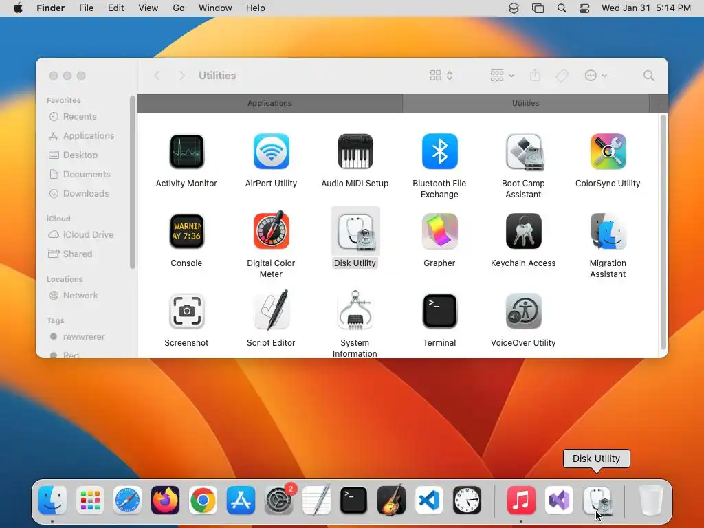Launch Firefox from the Dock
Viewport: 704px width, 528px height.
(x=165, y=500)
